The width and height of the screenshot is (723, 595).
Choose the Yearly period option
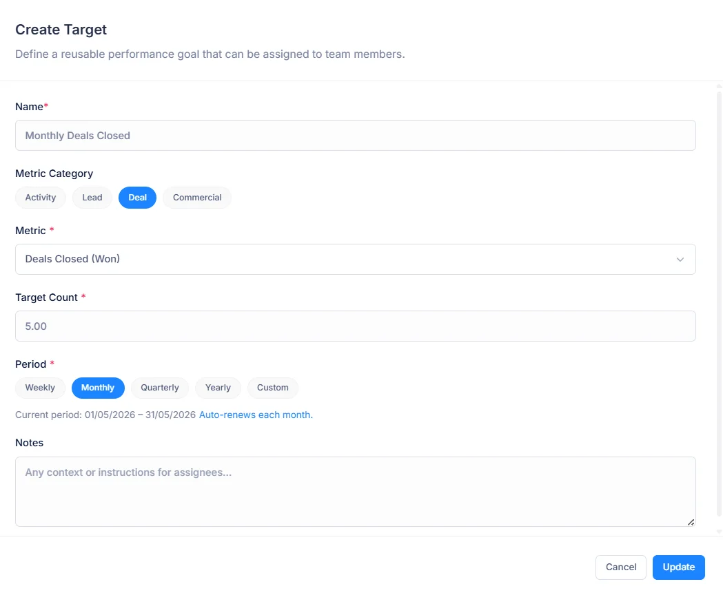coord(218,388)
